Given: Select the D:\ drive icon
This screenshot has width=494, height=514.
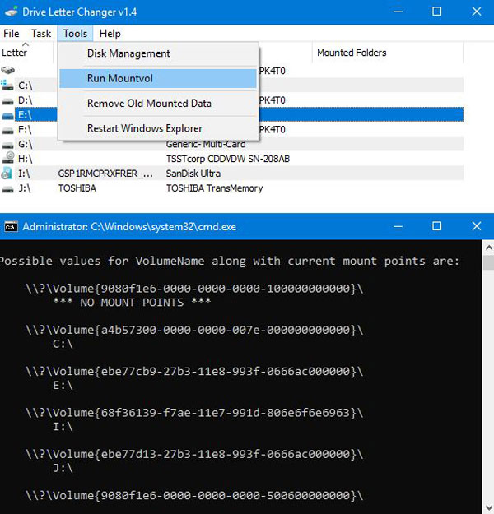Looking at the screenshot, I should click(7, 100).
